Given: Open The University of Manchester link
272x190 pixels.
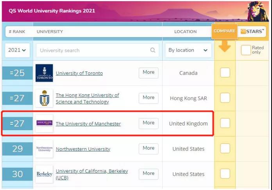Looking at the screenshot, I should tap(88, 124).
